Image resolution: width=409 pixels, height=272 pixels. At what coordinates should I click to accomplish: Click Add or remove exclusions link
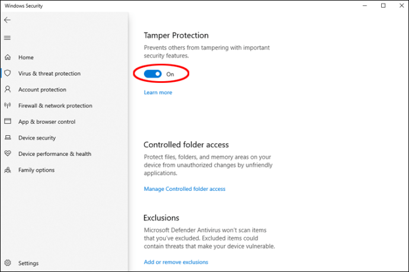pyautogui.click(x=175, y=262)
